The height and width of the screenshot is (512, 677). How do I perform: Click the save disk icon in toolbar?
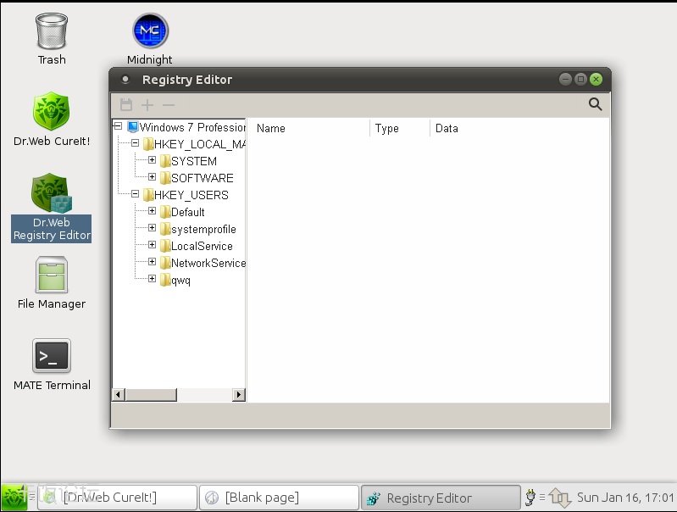(x=126, y=105)
